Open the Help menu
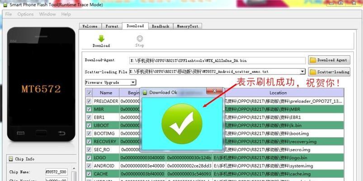Viewport: 363px width, 181px height. pyautogui.click(x=66, y=14)
